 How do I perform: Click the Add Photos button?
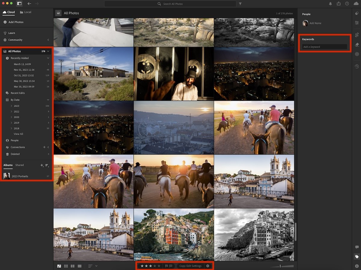tap(13, 22)
